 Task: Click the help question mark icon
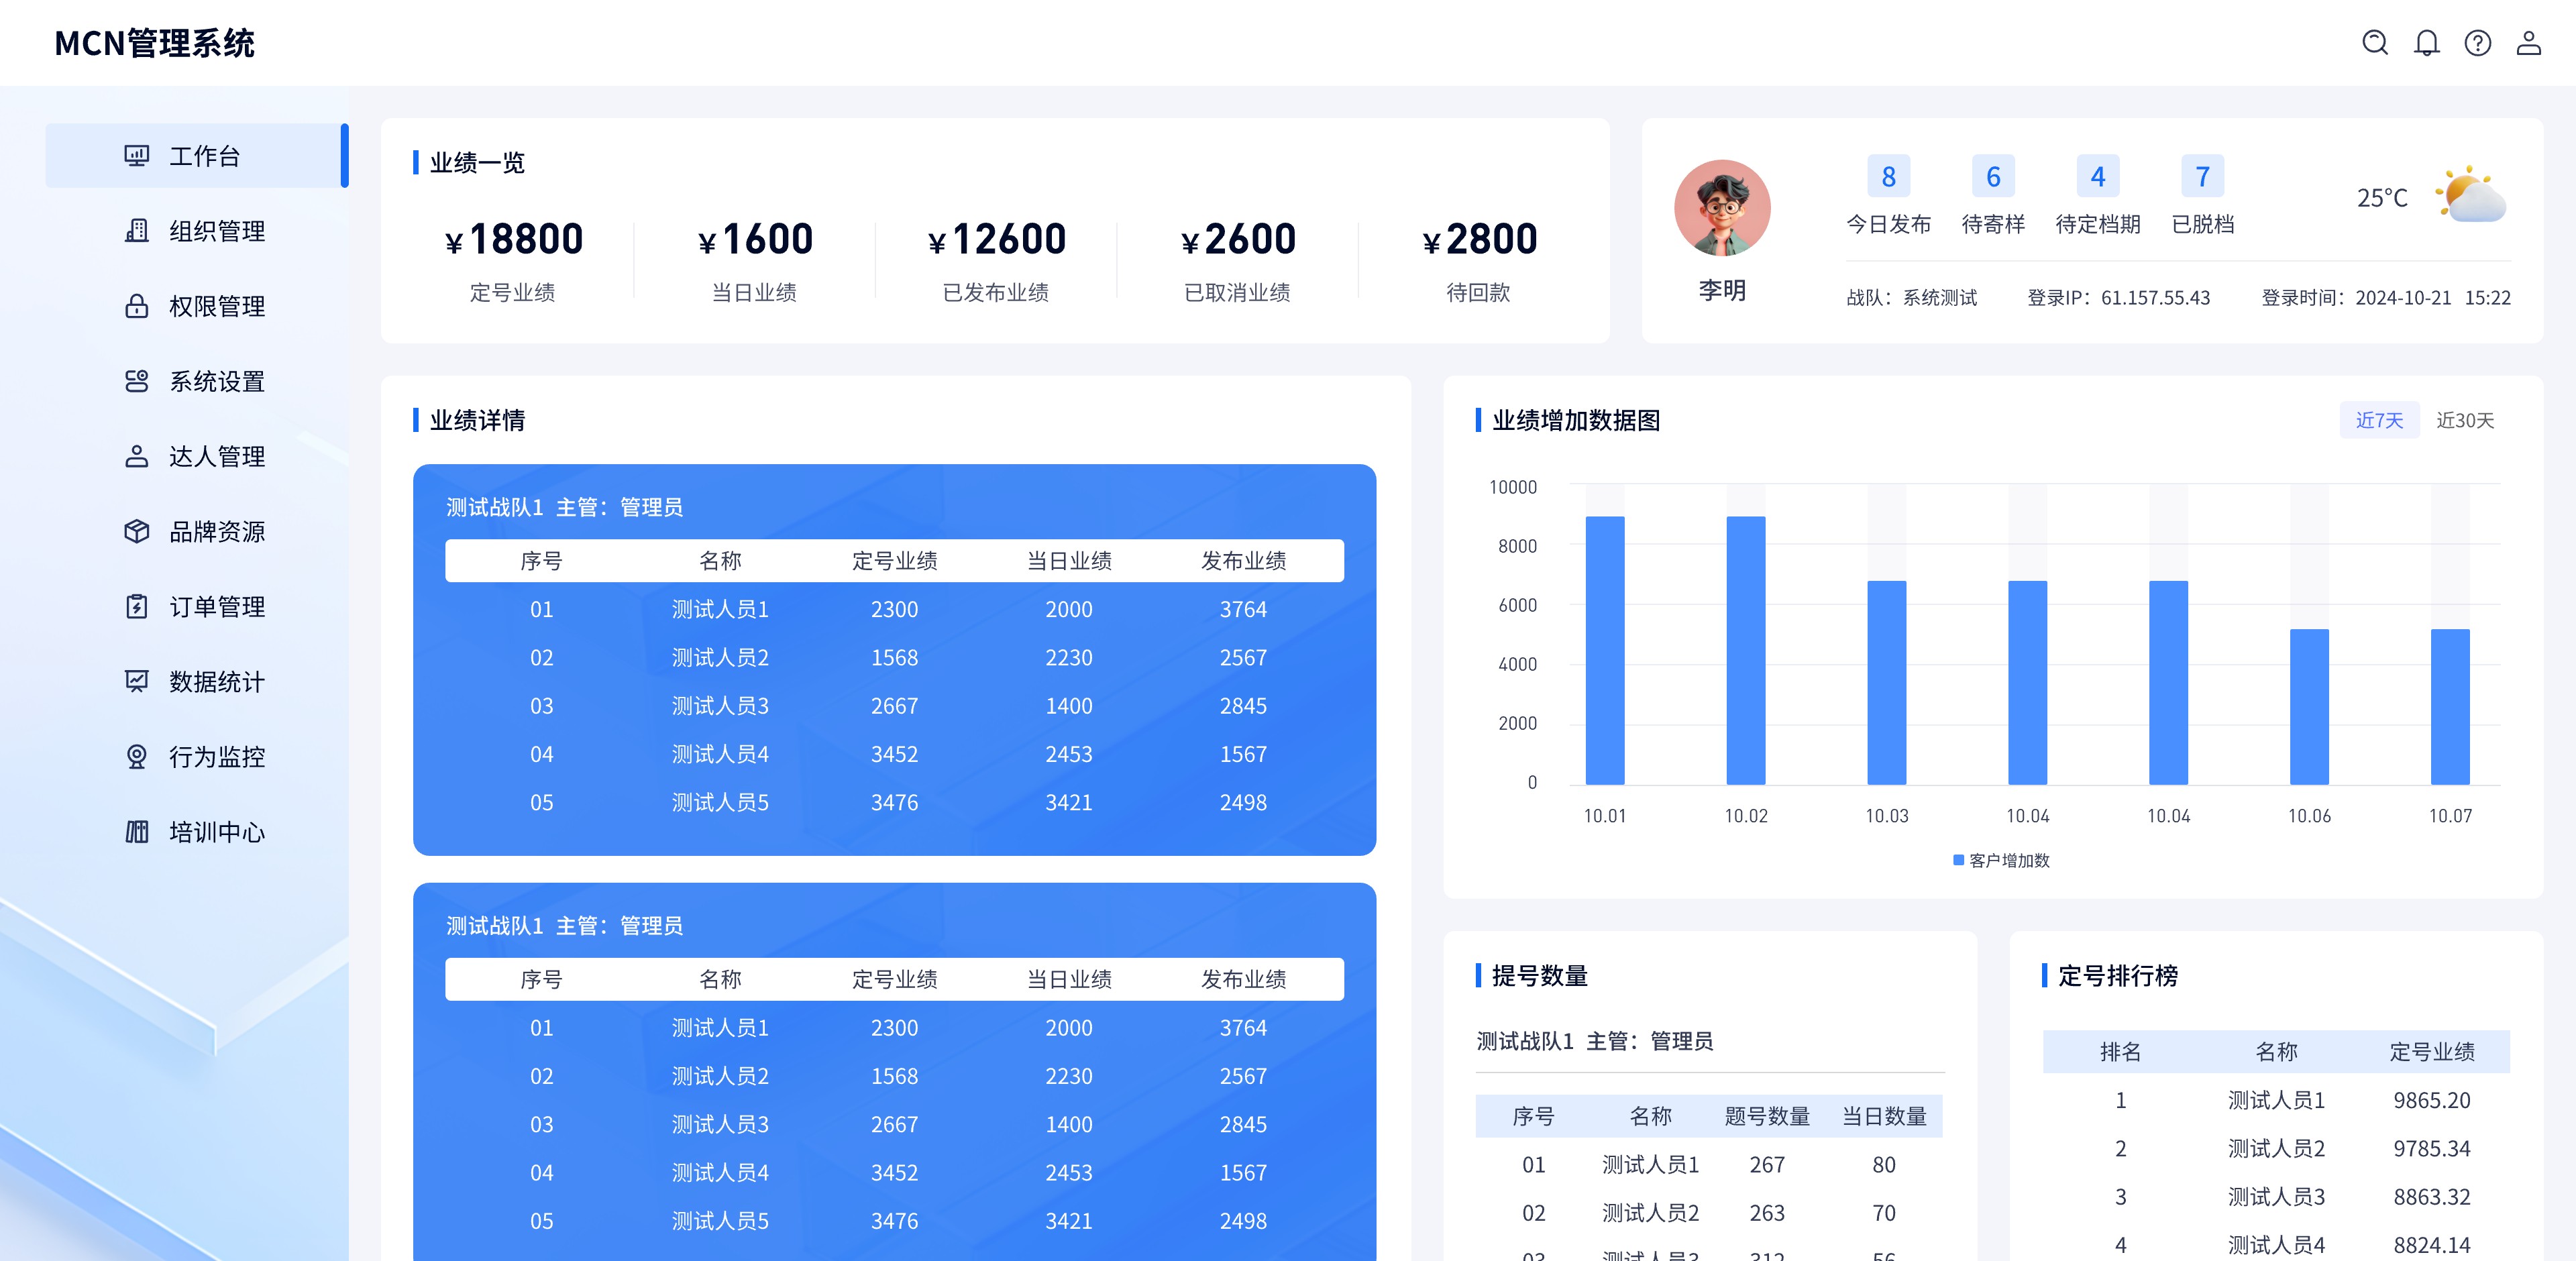click(2478, 43)
